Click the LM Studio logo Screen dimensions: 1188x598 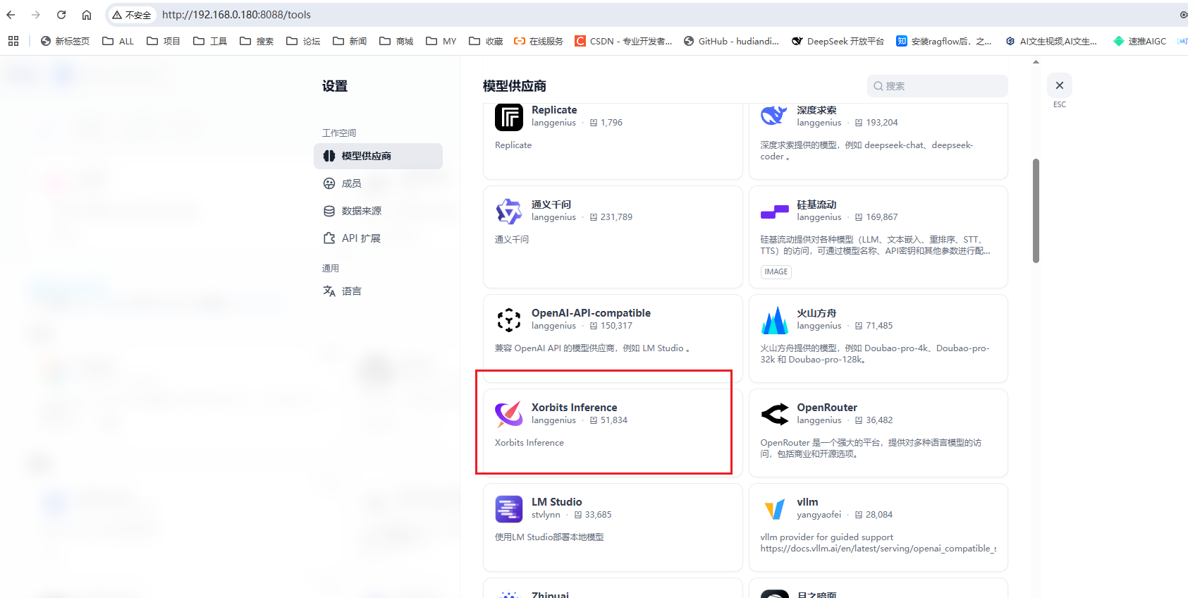click(509, 508)
